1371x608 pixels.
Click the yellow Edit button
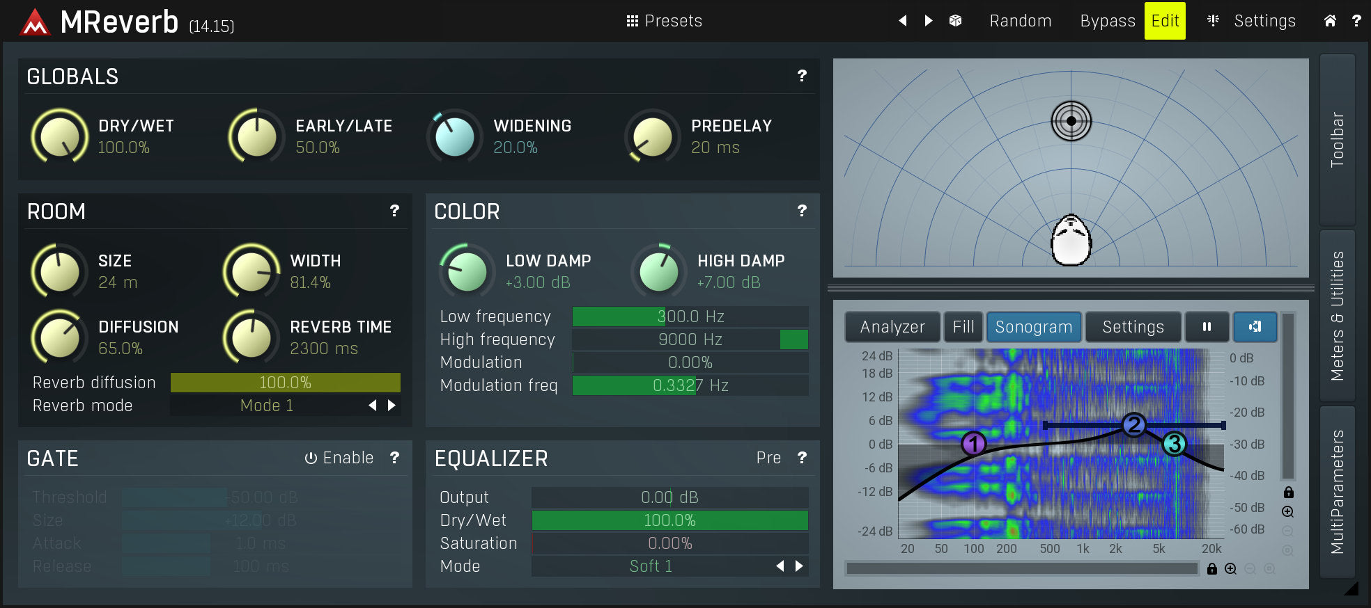tap(1164, 21)
